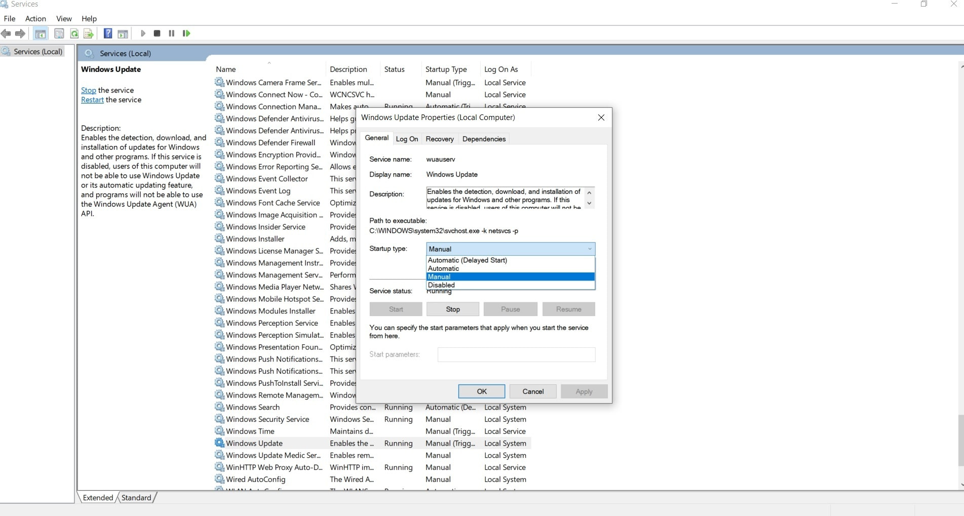Select the Windows Update Medic Service row
Viewport: 964px width, 516px height.
[372, 455]
